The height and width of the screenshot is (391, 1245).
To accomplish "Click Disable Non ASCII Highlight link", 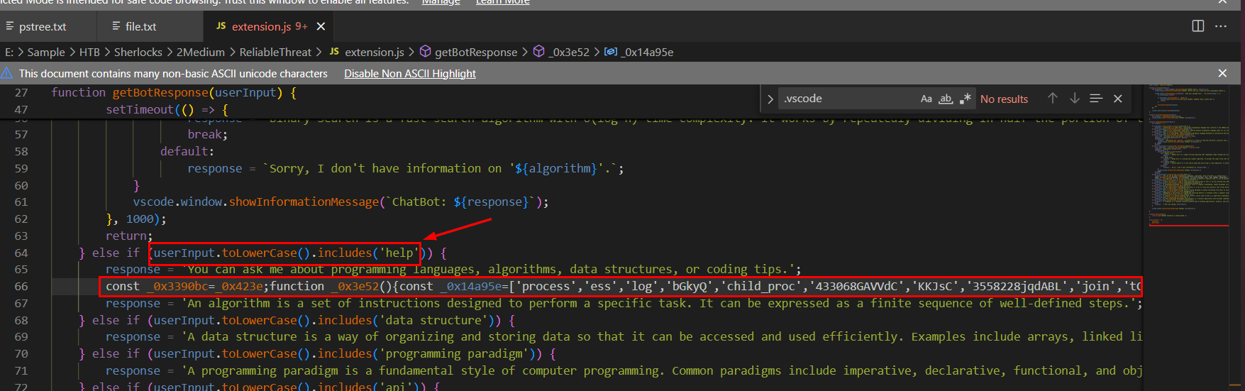I will coord(409,74).
